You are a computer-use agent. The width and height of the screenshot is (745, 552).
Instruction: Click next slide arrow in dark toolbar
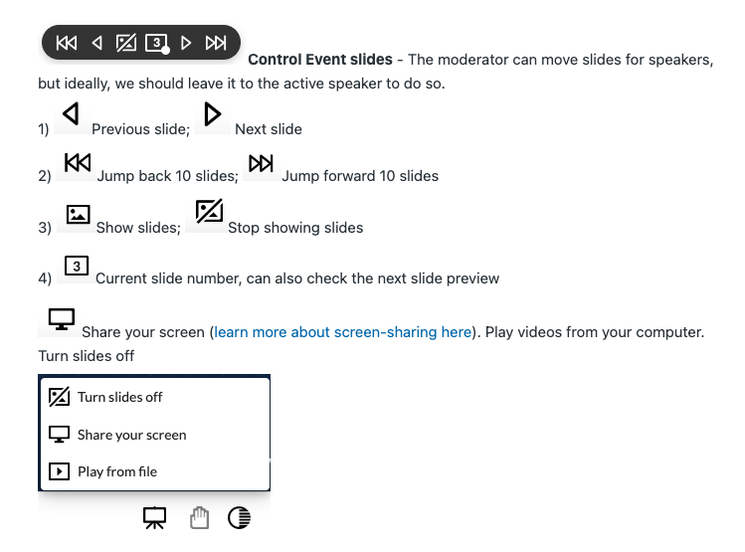[x=186, y=43]
